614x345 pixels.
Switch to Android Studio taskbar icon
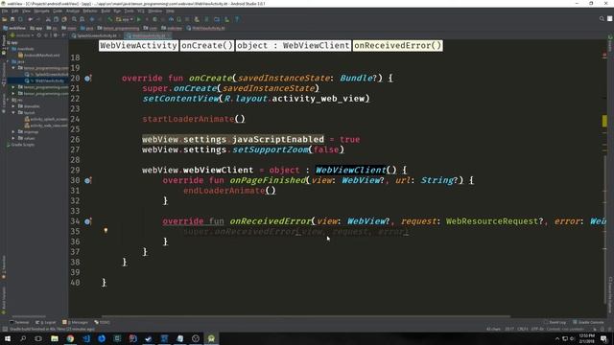[x=211, y=338]
